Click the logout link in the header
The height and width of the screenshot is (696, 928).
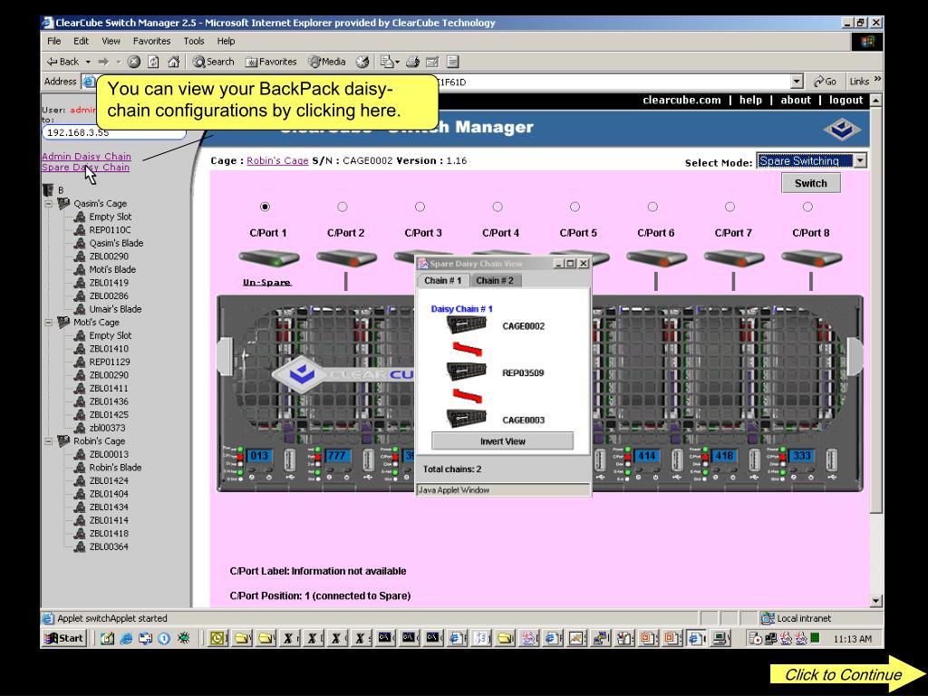[846, 100]
